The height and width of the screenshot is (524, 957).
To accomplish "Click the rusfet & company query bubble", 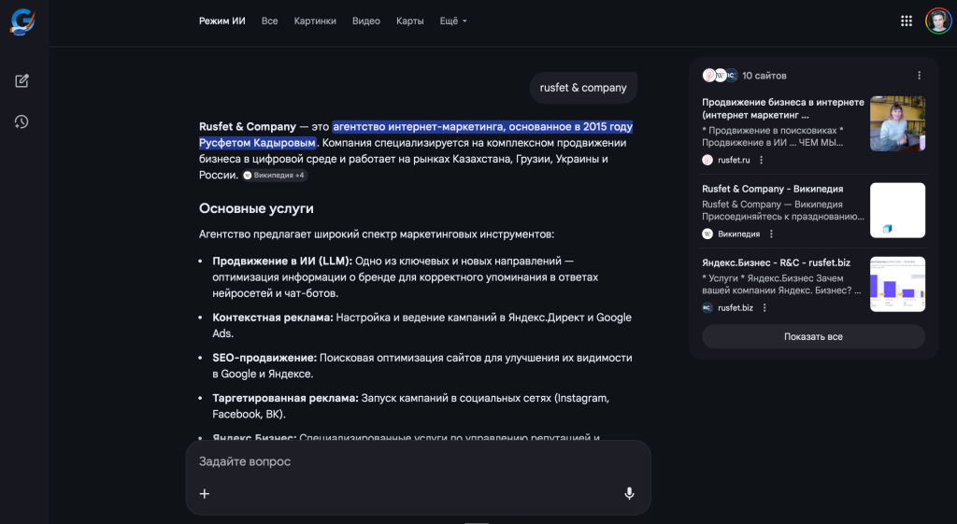I will (x=583, y=88).
